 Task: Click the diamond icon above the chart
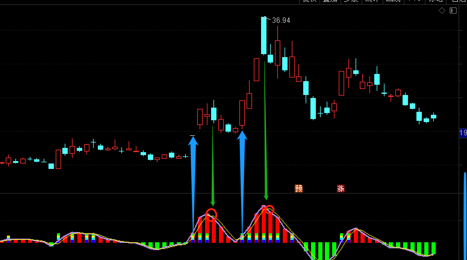tap(442, 11)
